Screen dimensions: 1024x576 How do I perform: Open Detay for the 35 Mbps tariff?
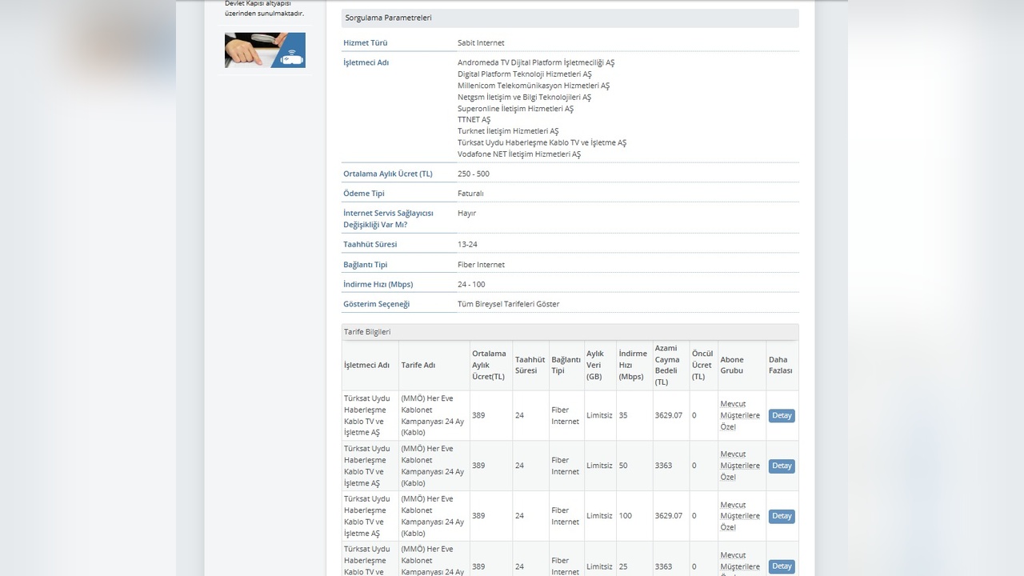782,415
